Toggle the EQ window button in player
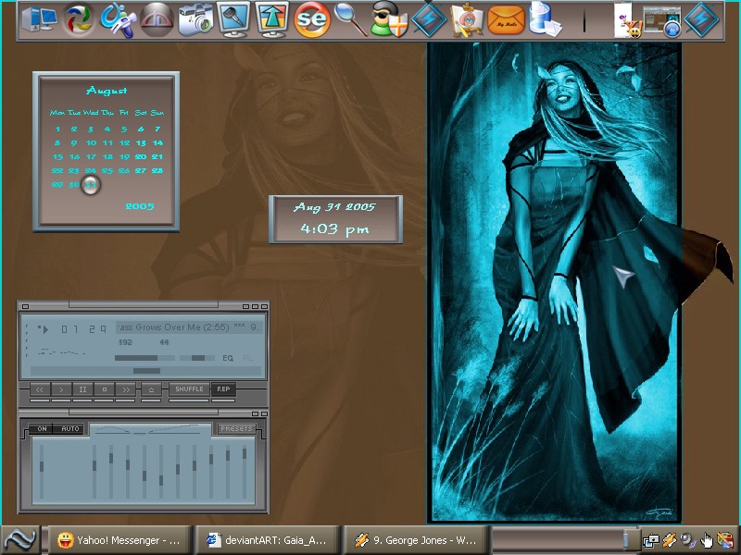741x555 pixels. 228,358
